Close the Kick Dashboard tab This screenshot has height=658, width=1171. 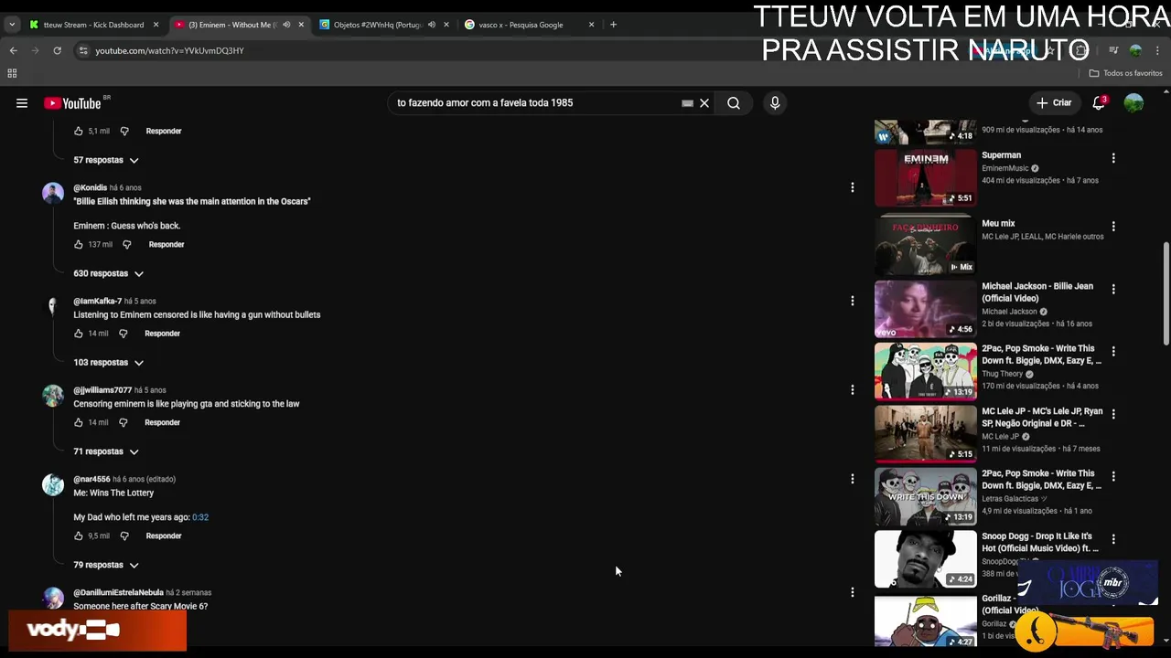156,25
